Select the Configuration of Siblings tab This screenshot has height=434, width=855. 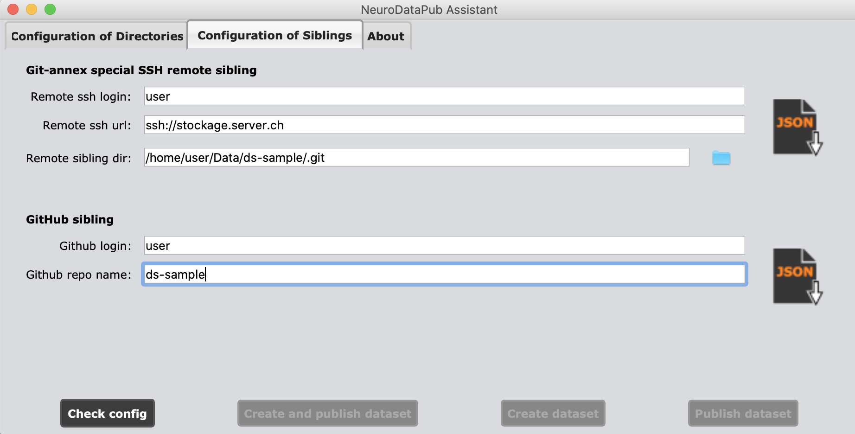pyautogui.click(x=274, y=35)
